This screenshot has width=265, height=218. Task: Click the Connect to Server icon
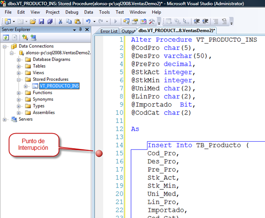(x=33, y=37)
